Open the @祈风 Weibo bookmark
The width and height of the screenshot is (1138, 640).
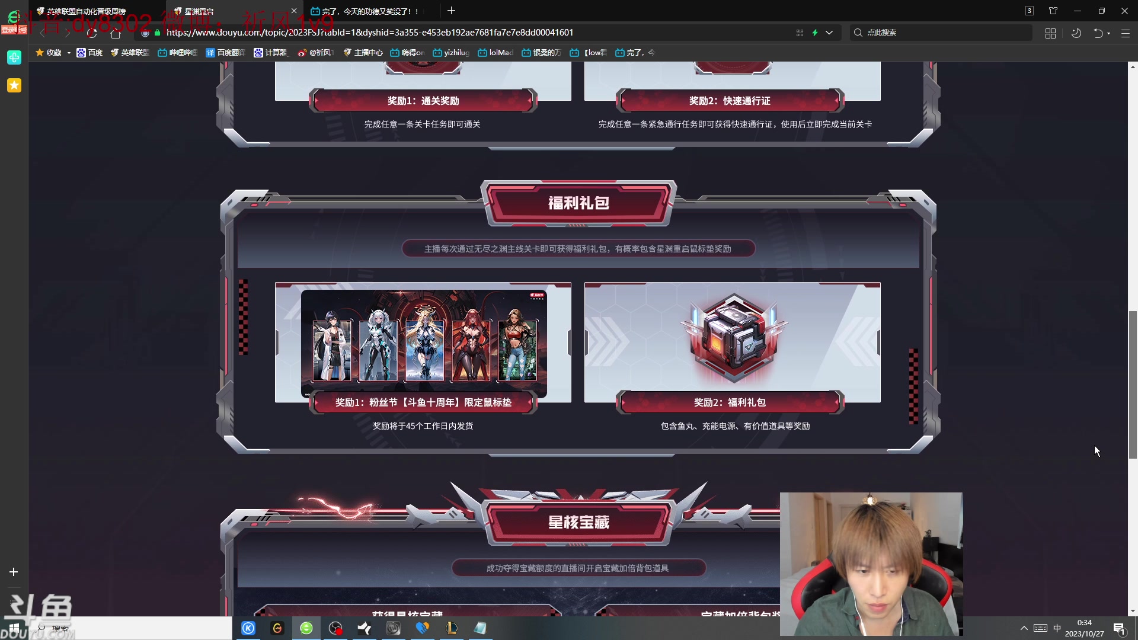[316, 53]
